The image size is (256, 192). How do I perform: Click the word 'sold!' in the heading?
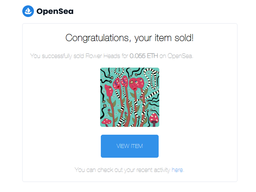coord(184,38)
